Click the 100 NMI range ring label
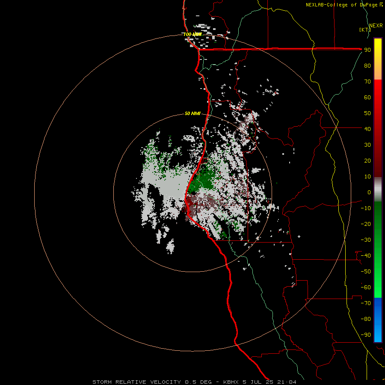This screenshot has height=385, width=385. tap(192, 34)
